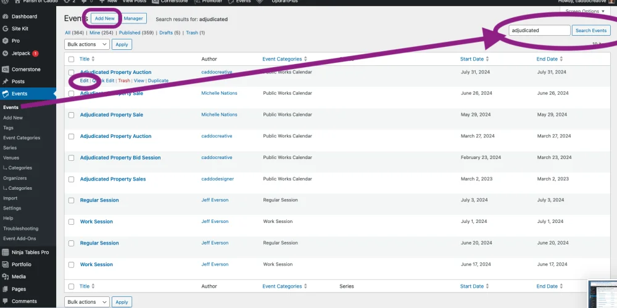
Task: Click Trash link under Adjudicated Property Auction
Action: [124, 81]
